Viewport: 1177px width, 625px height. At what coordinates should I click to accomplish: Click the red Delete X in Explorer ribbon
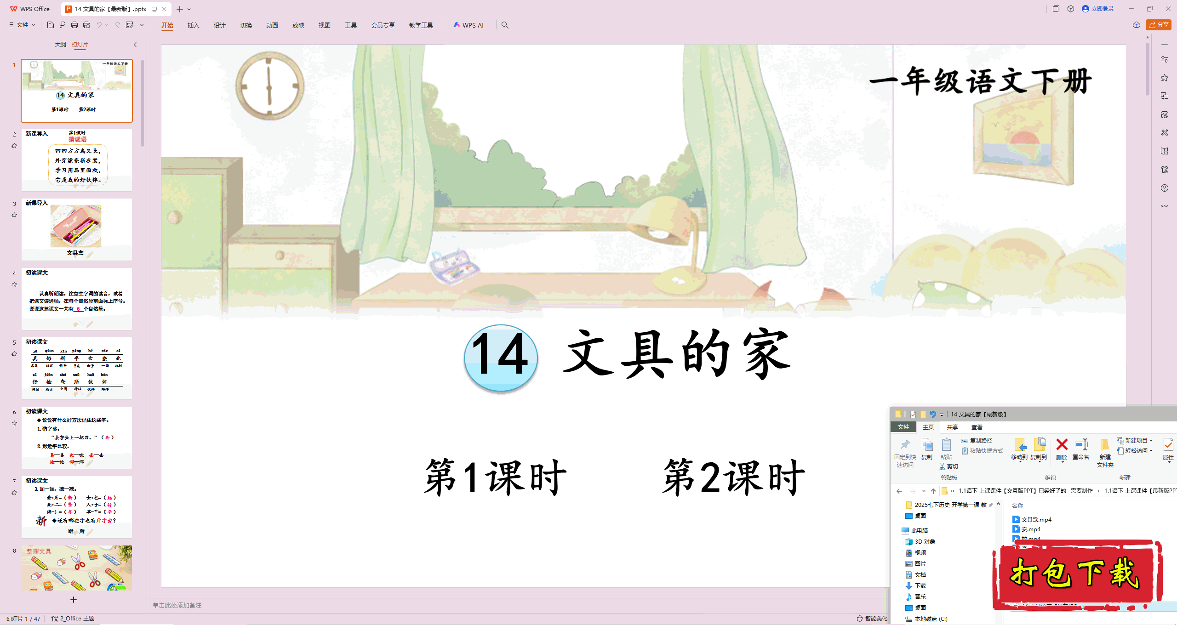[1062, 445]
